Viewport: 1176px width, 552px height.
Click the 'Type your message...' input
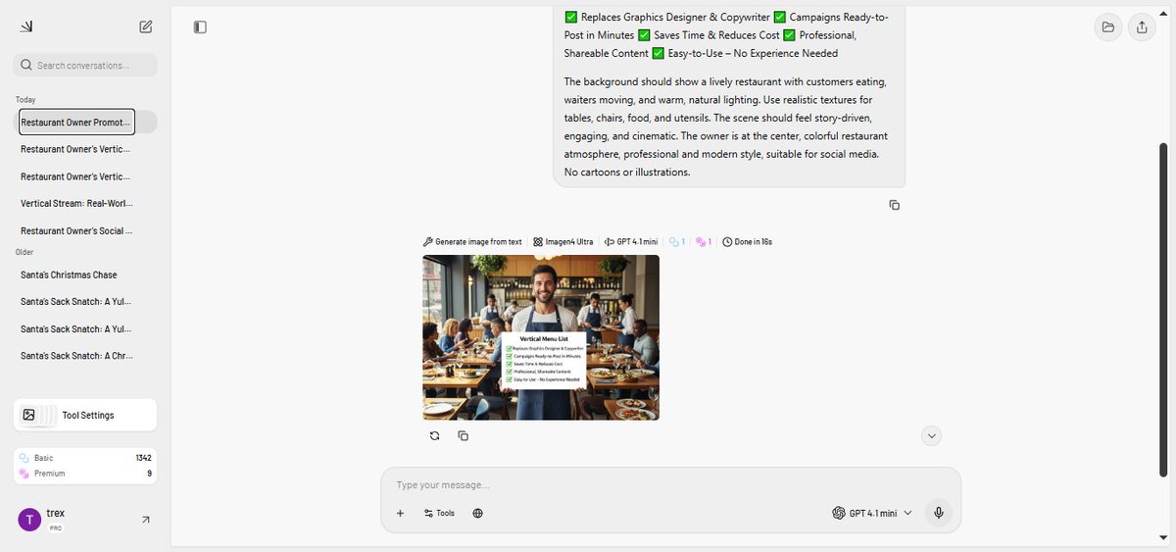(670, 484)
